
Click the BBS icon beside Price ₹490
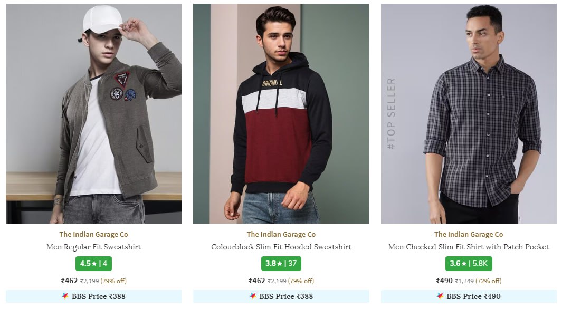point(440,296)
